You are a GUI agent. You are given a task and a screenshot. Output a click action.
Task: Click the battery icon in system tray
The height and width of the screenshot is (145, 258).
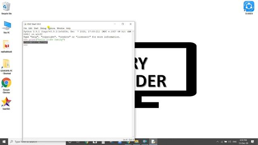[x=226, y=142]
